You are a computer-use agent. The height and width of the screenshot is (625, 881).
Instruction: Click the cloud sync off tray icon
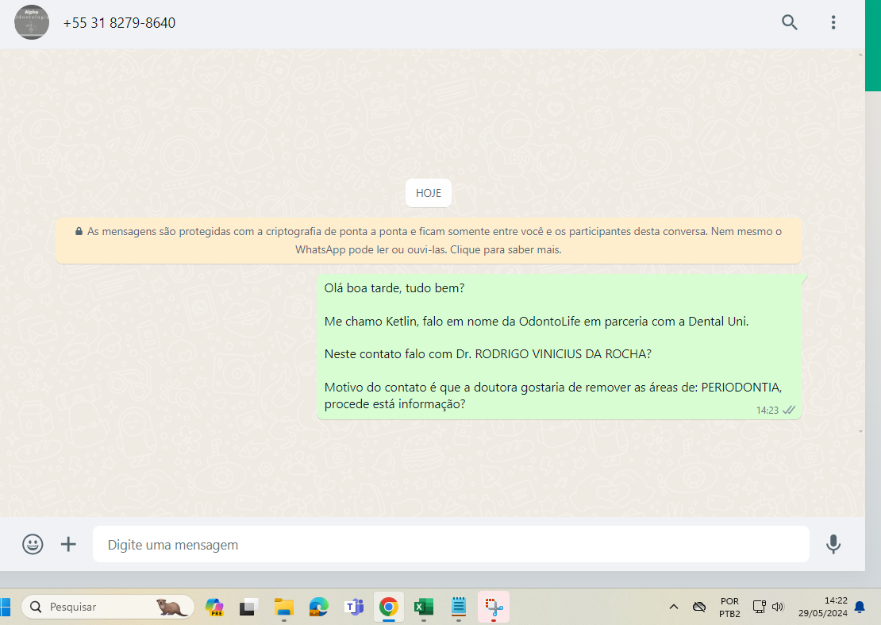699,607
